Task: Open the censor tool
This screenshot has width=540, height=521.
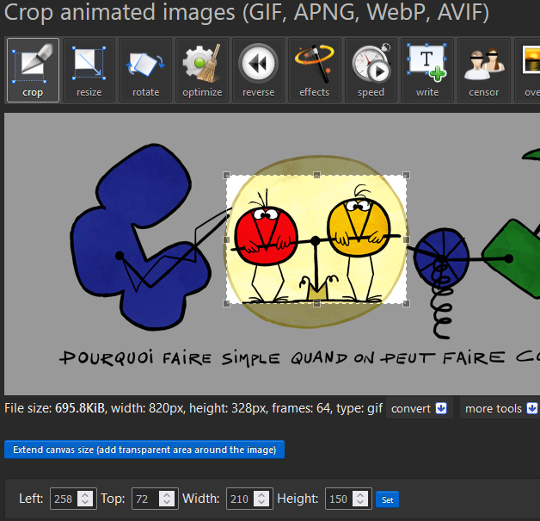Action: (x=484, y=71)
